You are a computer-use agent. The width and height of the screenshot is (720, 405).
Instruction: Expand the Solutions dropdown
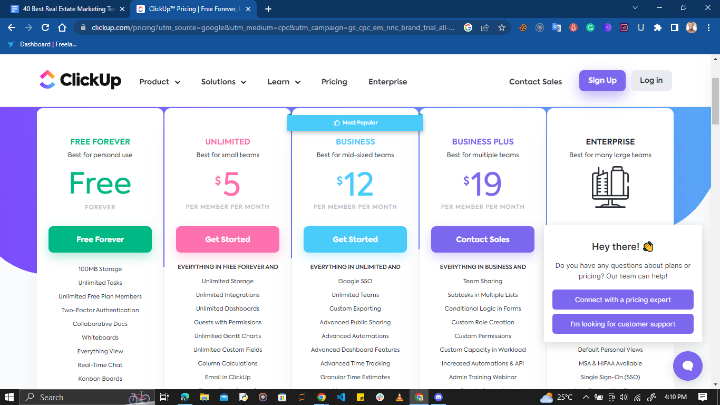click(223, 82)
